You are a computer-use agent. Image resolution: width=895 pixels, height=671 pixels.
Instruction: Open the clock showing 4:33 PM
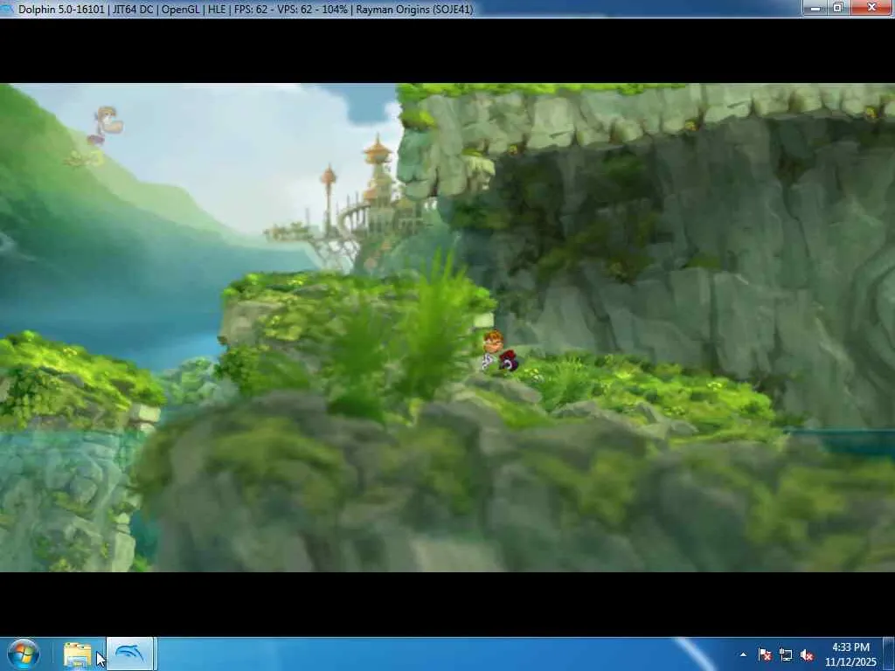pos(850,647)
